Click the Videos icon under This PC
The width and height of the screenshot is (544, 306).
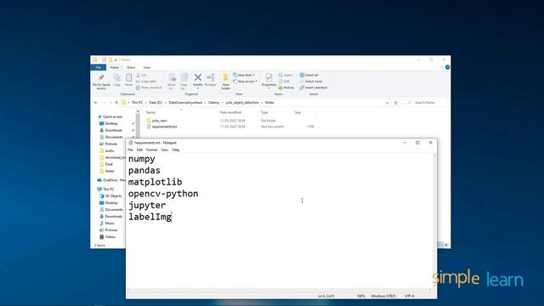pos(102,236)
